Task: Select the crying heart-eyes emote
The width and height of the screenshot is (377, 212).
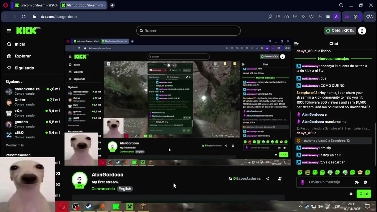Action: 300,172
